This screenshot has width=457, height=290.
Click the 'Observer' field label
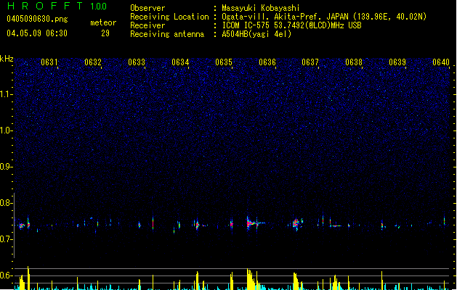147,8
